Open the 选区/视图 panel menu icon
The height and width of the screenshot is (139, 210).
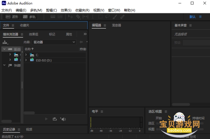tap(166, 112)
